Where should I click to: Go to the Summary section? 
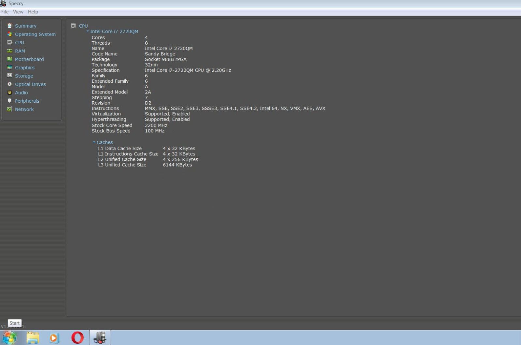pos(26,26)
